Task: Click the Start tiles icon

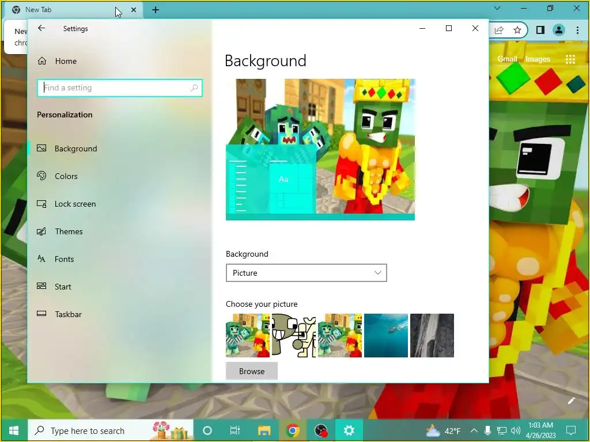Action: (x=41, y=286)
